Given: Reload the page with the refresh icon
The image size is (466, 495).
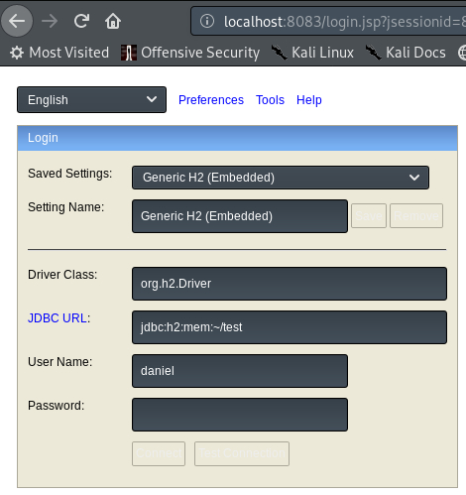Looking at the screenshot, I should pos(81,21).
